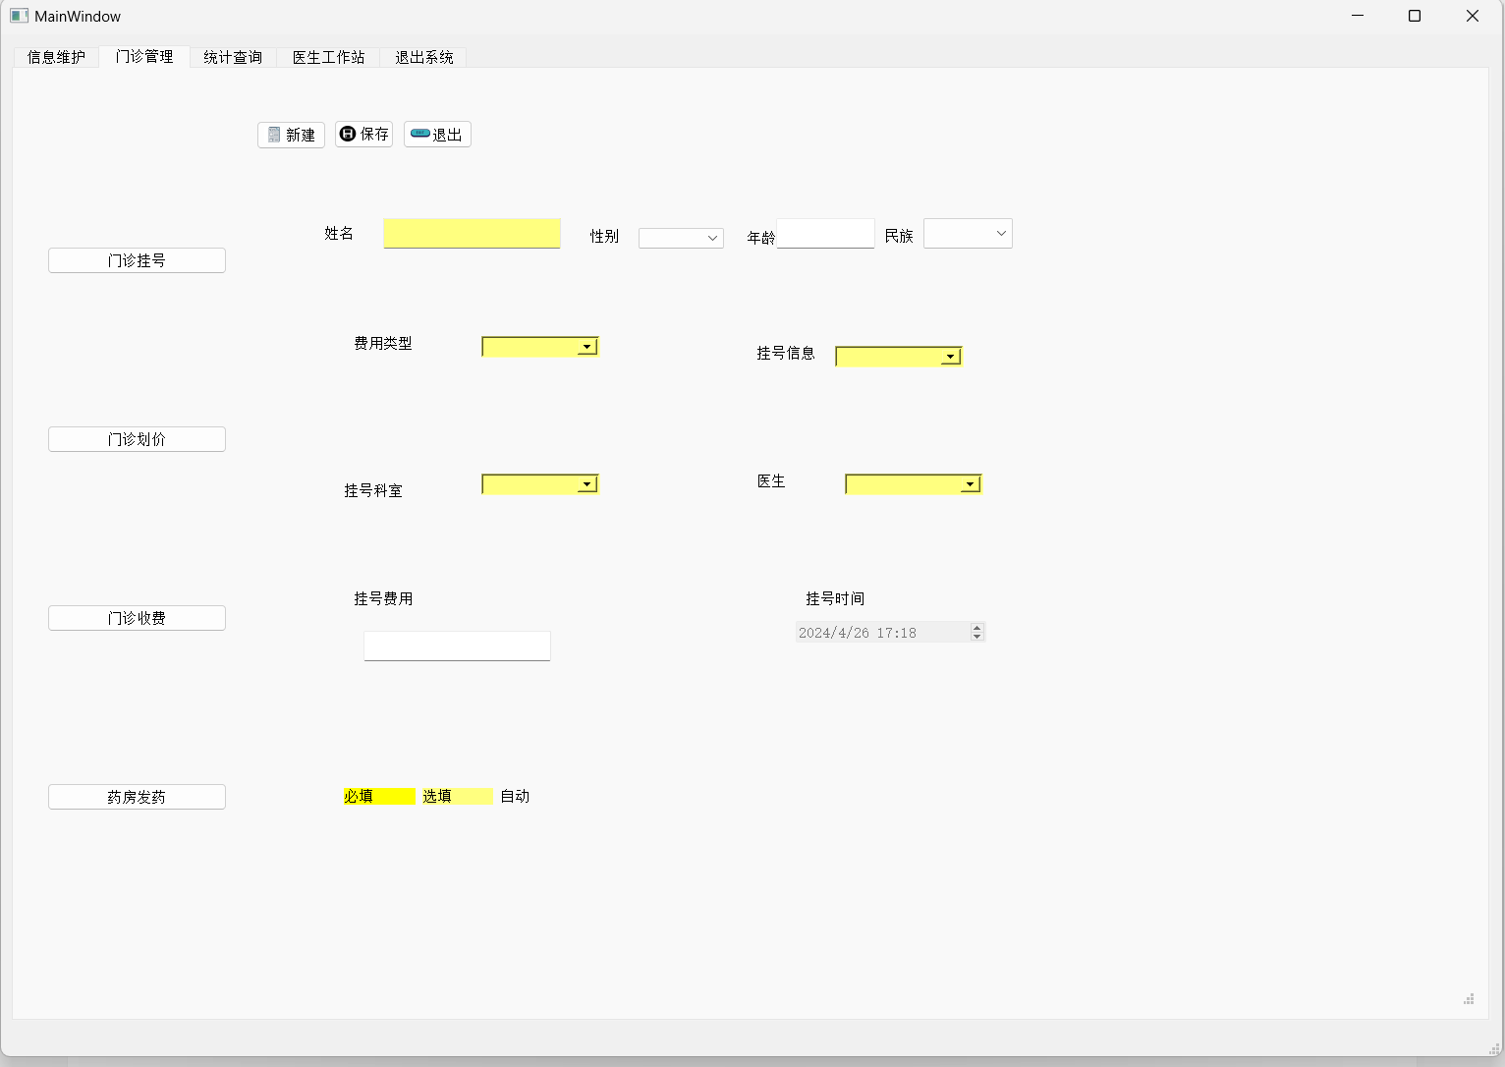
Task: Expand the 性别 dropdown
Action: (x=681, y=238)
